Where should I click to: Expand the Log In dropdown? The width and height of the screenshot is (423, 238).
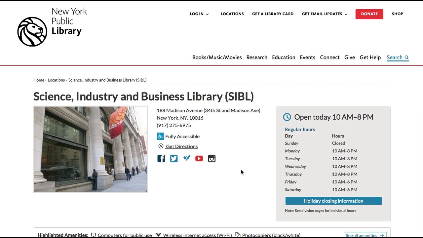[199, 14]
